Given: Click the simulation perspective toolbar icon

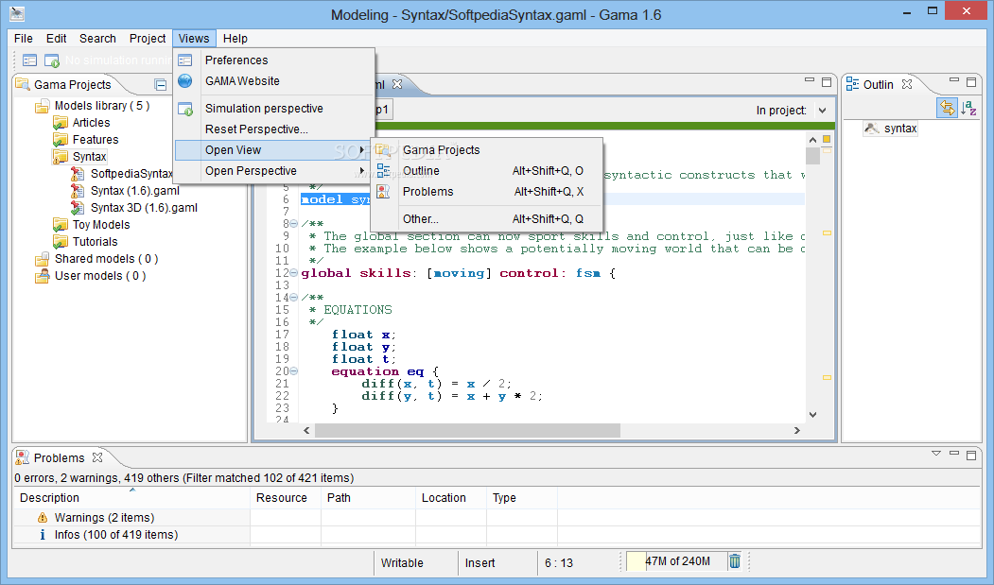Looking at the screenshot, I should pos(51,60).
